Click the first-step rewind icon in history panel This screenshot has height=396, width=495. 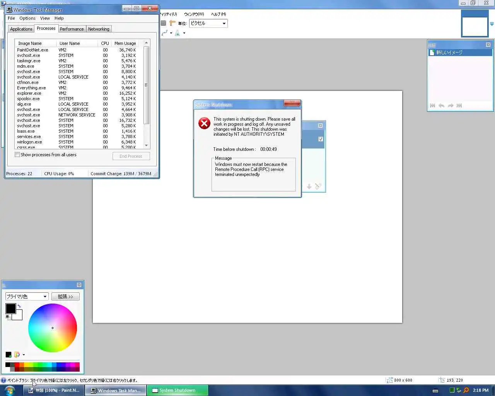tap(432, 106)
